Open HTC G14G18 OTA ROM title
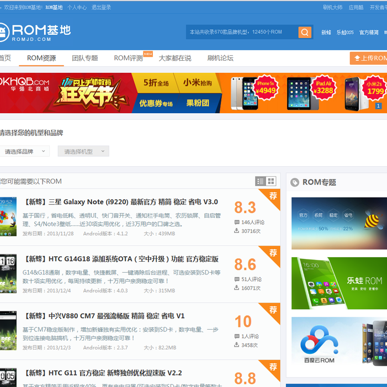The height and width of the screenshot is (387, 387). coord(121,259)
